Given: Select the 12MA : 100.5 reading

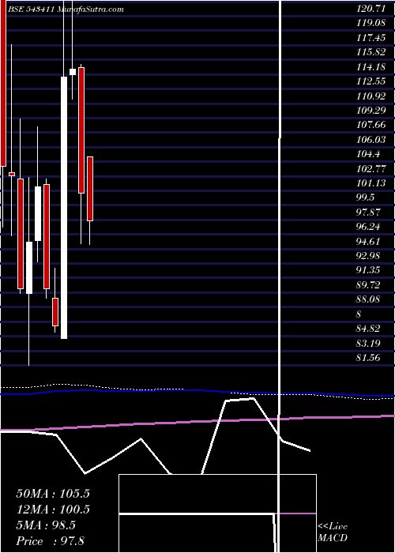Looking at the screenshot, I should click(x=53, y=510).
